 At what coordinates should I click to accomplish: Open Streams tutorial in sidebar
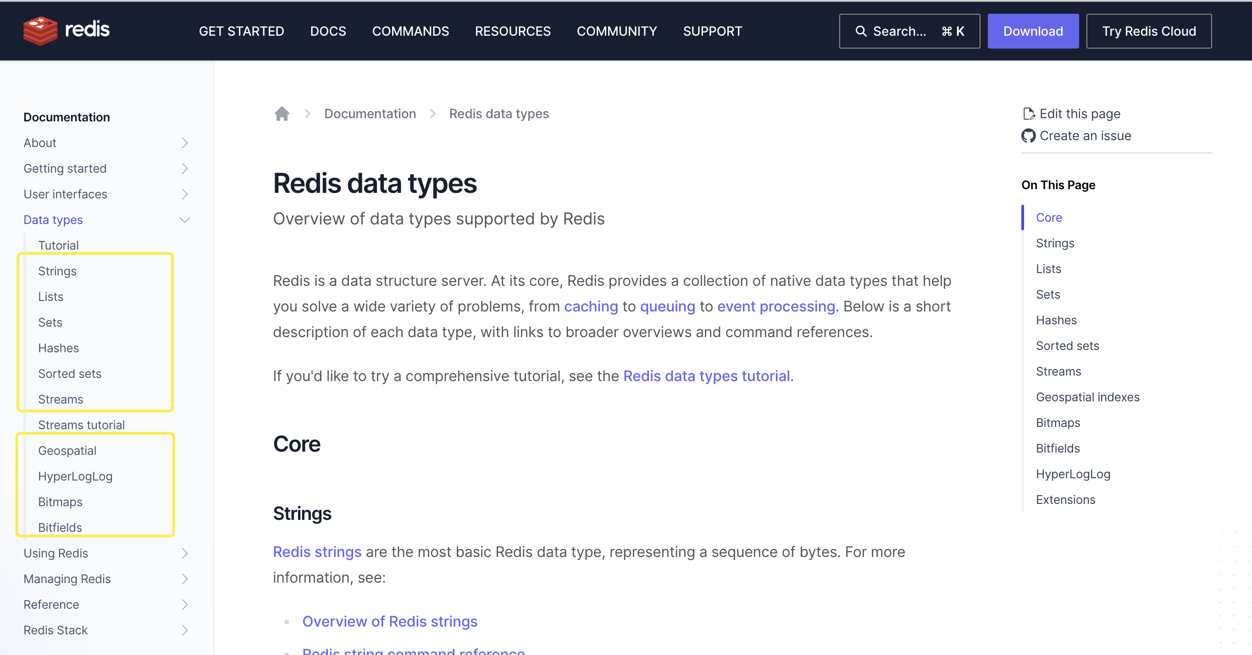coord(81,426)
